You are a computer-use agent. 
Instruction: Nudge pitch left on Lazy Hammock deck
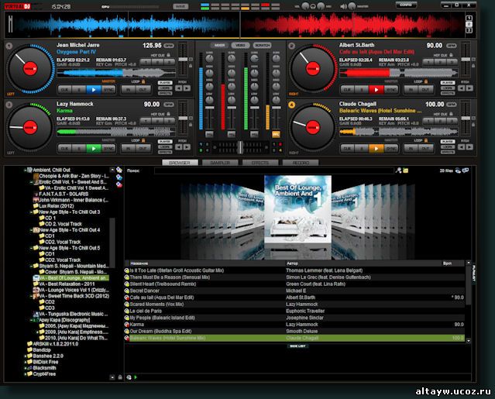coord(179,146)
